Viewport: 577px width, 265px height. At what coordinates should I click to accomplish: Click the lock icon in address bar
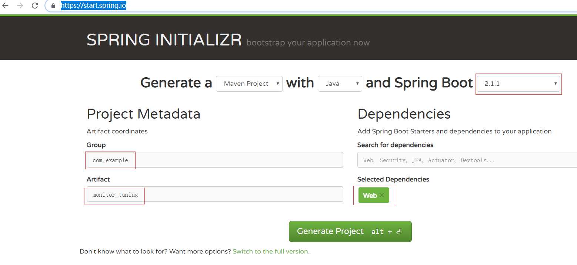[53, 6]
